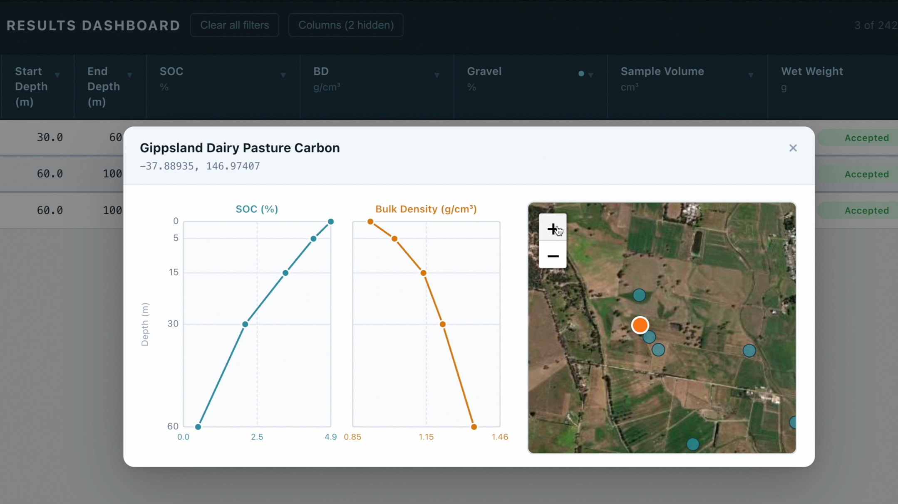Click the far-right teal marker near the map's right edge
Image resolution: width=898 pixels, height=504 pixels.
[793, 422]
